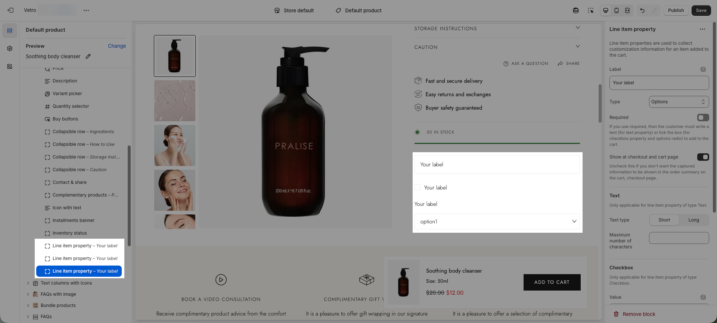Image resolution: width=717 pixels, height=323 pixels.
Task: Select Long text type
Action: [693, 220]
